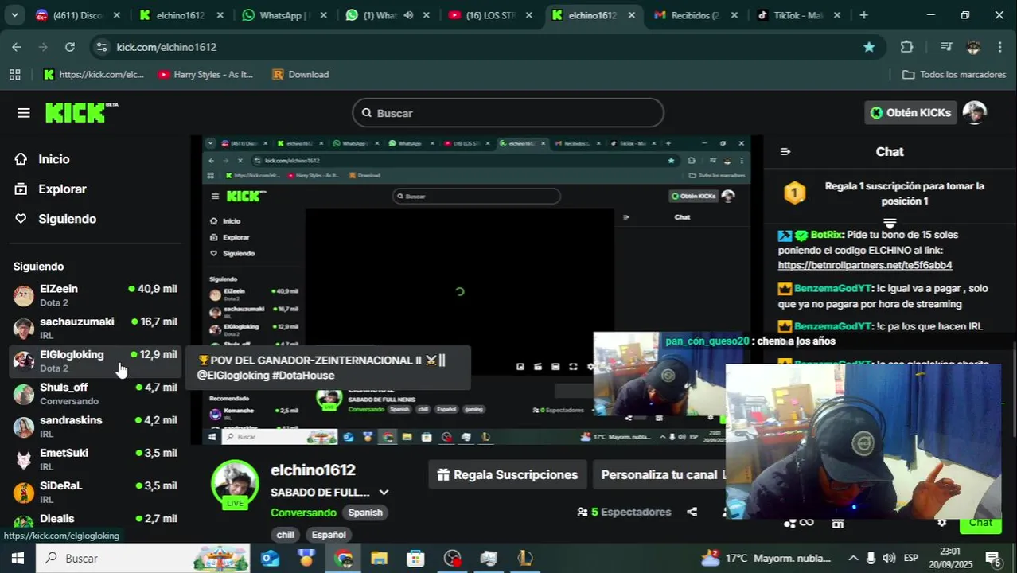Switch to the Recibidos Gmail tab
The height and width of the screenshot is (573, 1017).
tap(696, 15)
